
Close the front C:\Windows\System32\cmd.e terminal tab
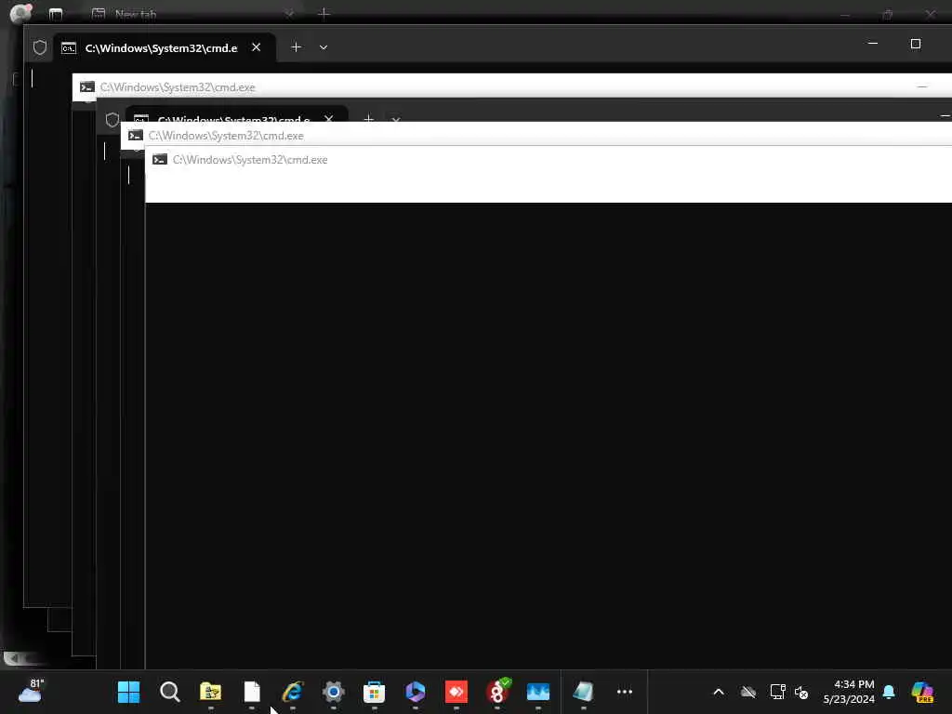[x=257, y=47]
